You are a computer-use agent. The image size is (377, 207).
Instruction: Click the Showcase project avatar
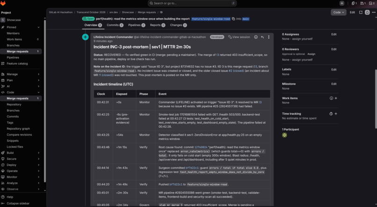(3, 20)
